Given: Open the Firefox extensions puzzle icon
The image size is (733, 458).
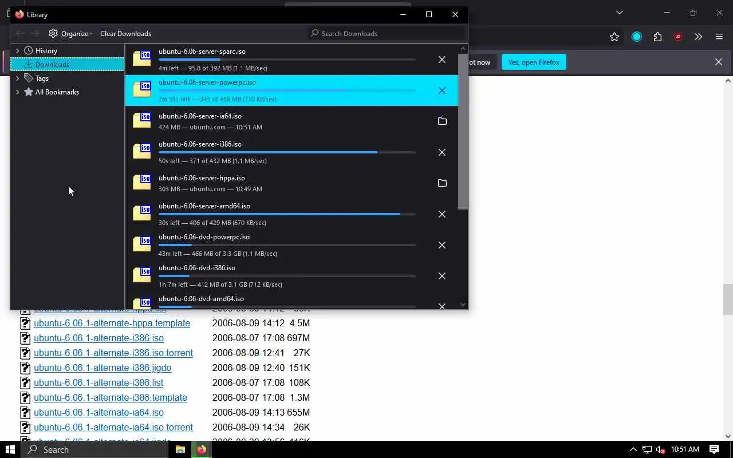Looking at the screenshot, I should point(657,37).
